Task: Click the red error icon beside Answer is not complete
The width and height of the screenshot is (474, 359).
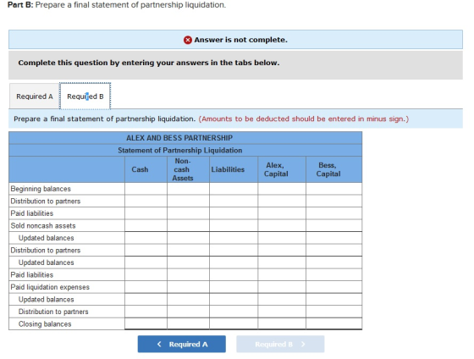Action: click(187, 40)
